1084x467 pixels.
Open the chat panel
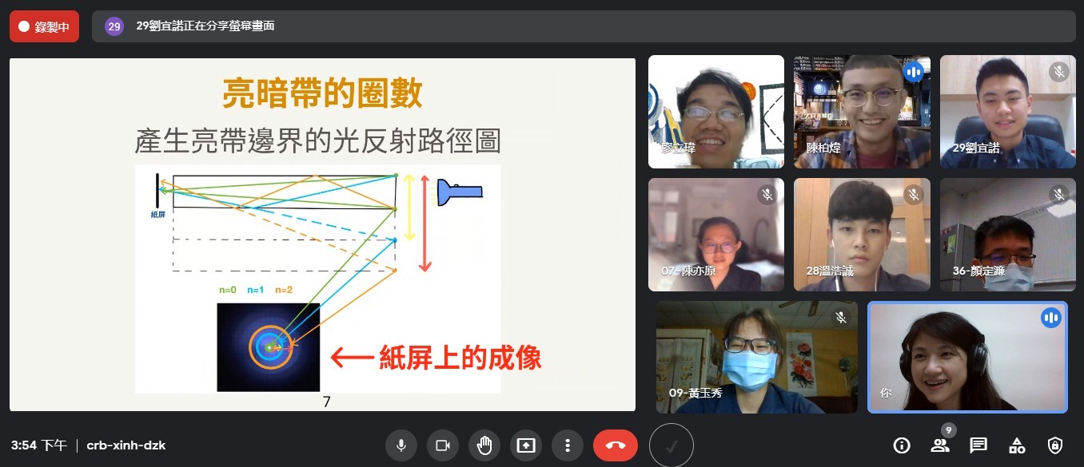pyautogui.click(x=978, y=445)
